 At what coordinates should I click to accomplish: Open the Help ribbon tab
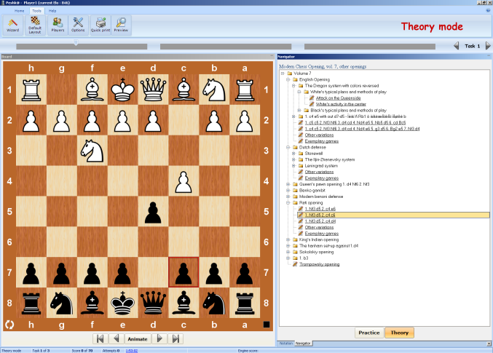(x=52, y=11)
